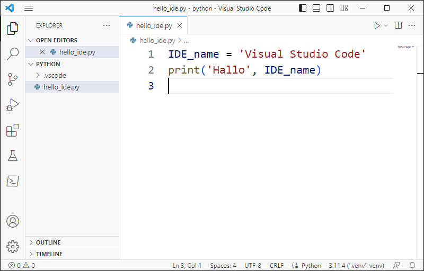
Task: Click the 'Hallo' string on line 2
Action: 229,70
